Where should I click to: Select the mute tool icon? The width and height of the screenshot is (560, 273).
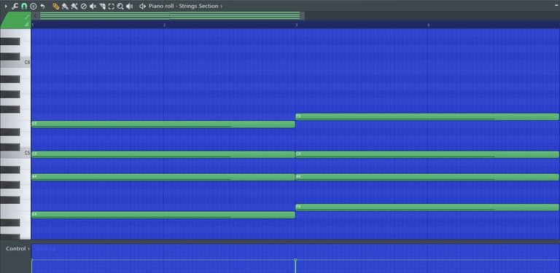click(93, 6)
